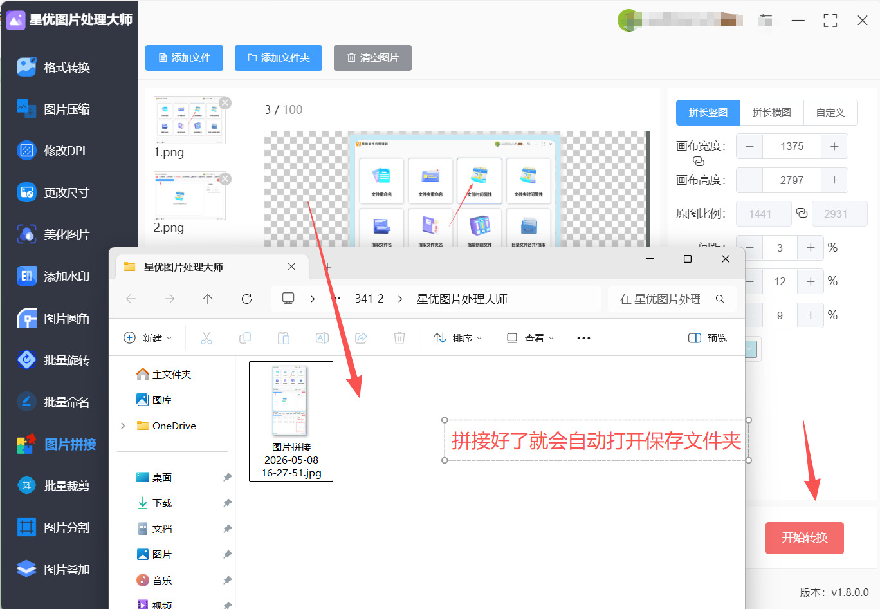Open 桌面 in Explorer quick access
This screenshot has width=880, height=609.
154,477
